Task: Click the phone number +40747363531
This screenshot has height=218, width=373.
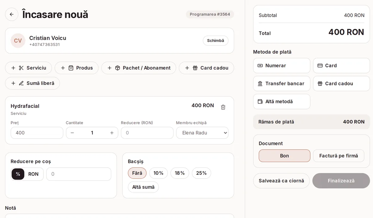Action: click(x=45, y=45)
